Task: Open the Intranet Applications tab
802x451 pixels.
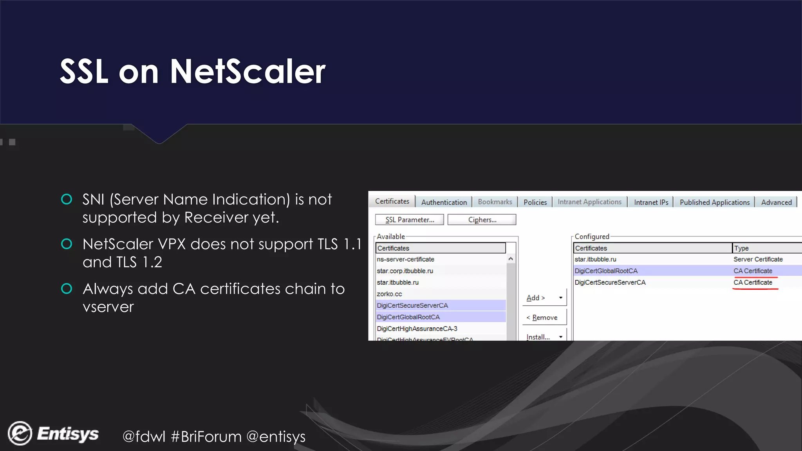Action: [x=589, y=202]
